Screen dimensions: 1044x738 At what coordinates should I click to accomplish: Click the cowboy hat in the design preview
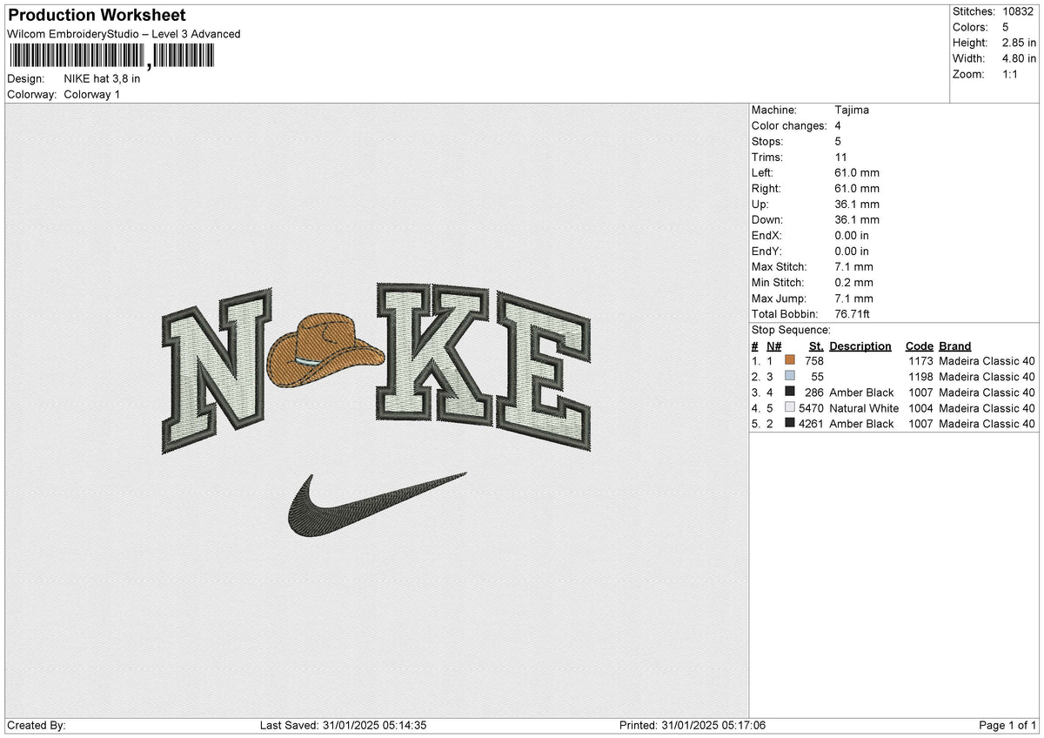pyautogui.click(x=326, y=351)
